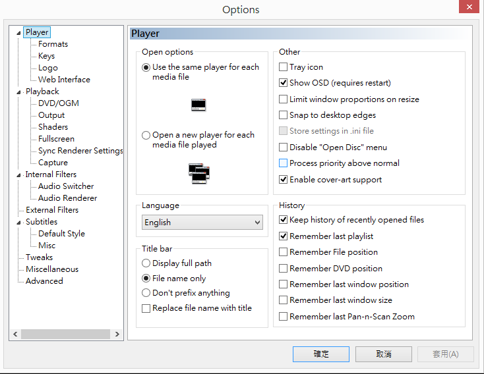Click the multiple player windows icon
Image resolution: width=484 pixels, height=374 pixels.
point(198,173)
